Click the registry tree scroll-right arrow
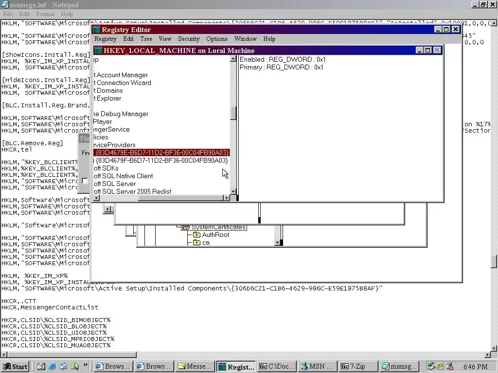Screen dimensions: 498x373 click(x=227, y=198)
